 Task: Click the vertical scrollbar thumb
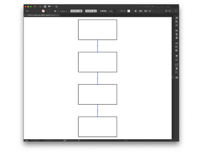(x=173, y=77)
